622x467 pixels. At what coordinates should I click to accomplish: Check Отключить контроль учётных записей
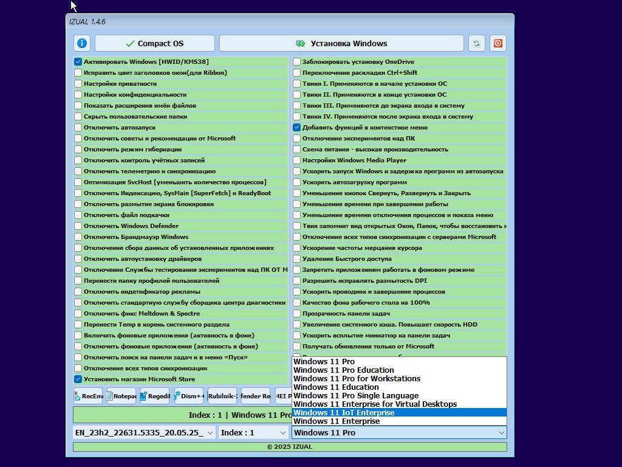click(78, 161)
